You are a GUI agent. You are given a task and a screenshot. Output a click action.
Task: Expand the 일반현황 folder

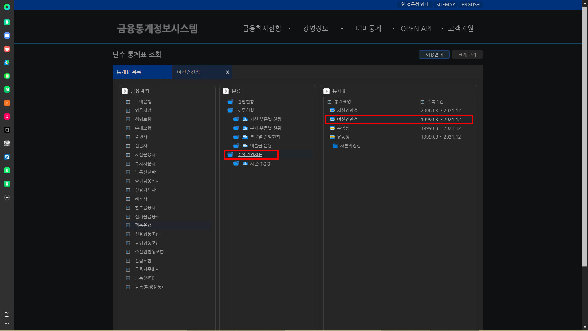(x=230, y=101)
